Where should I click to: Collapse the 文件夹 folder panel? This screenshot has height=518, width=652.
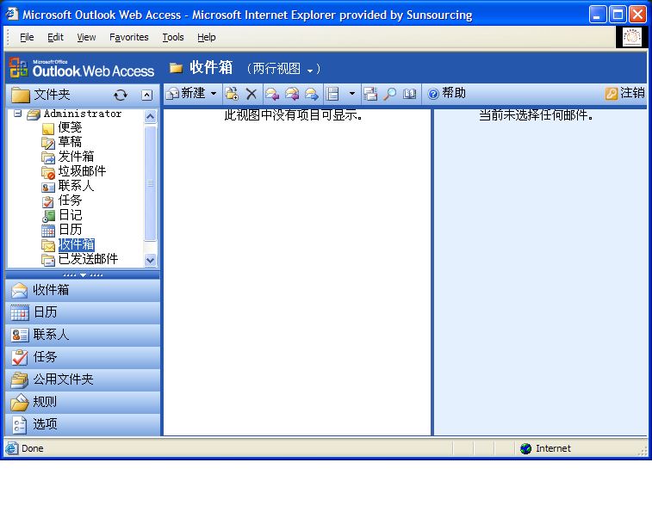click(146, 95)
